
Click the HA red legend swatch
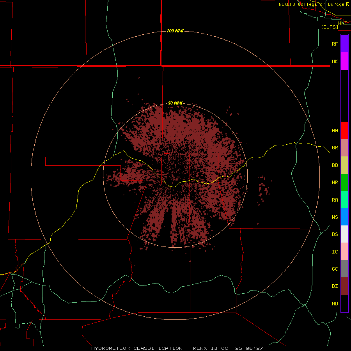[x=344, y=130]
